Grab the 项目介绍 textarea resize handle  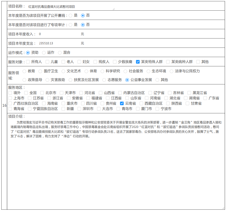click(223, 208)
